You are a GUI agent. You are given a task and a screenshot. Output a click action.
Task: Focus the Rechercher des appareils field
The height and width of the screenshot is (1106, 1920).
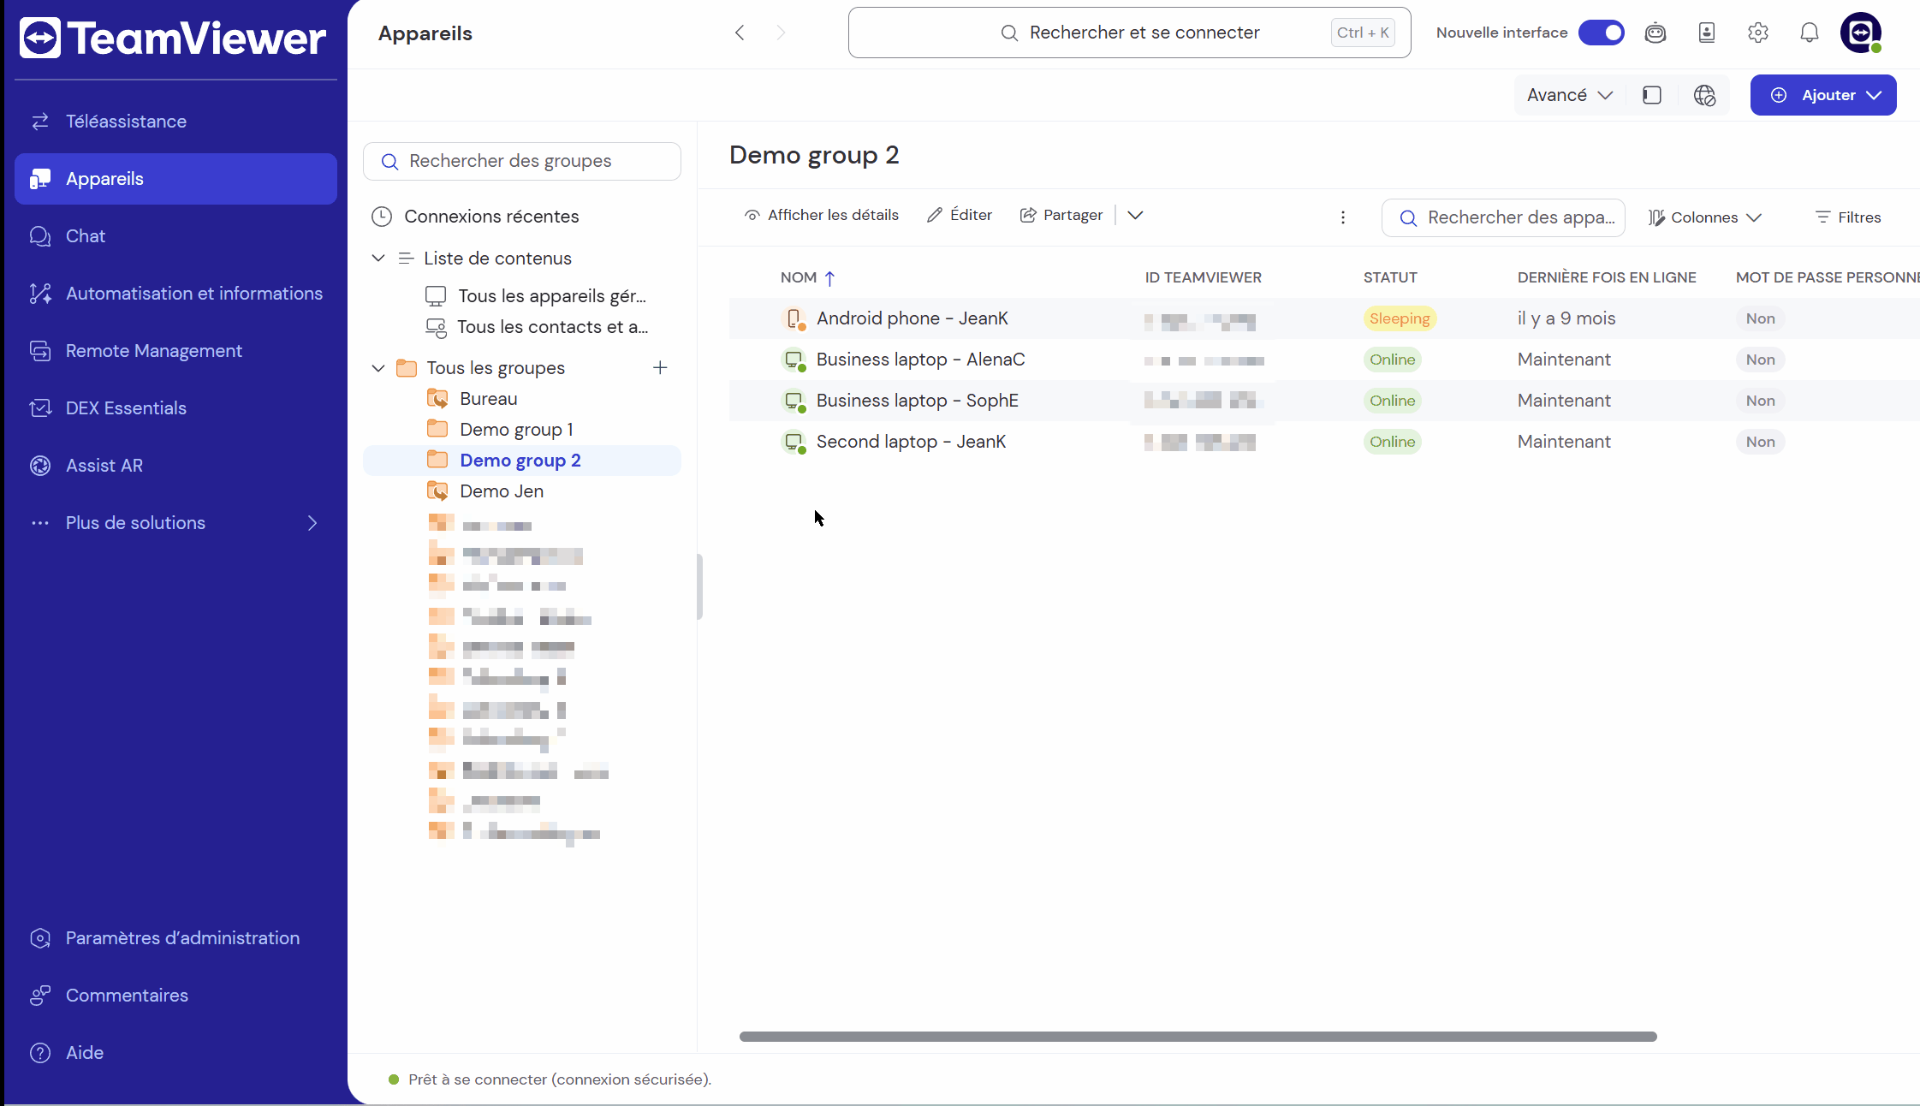(x=1503, y=217)
